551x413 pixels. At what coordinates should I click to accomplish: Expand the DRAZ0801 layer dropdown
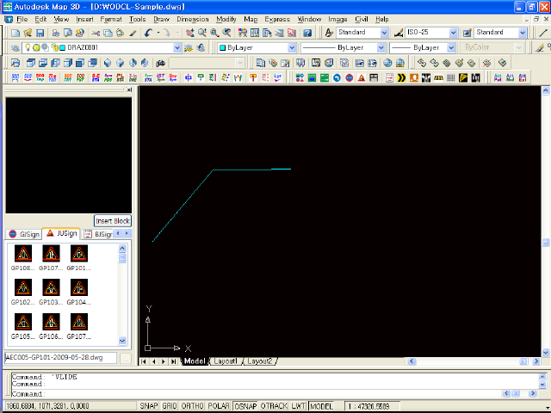point(177,48)
